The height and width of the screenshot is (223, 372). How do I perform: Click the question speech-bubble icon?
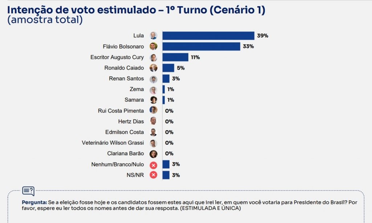(x=28, y=191)
